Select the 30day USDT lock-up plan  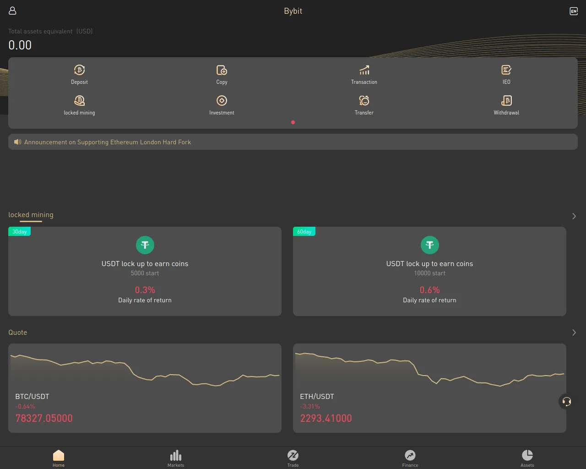tap(145, 271)
